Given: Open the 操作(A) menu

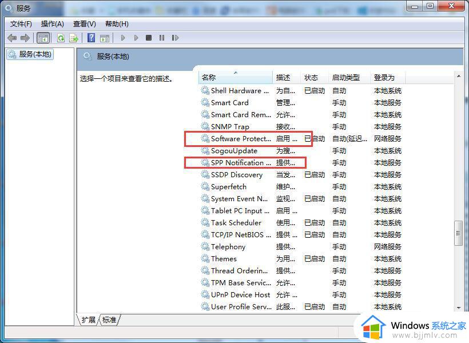Looking at the screenshot, I should pos(53,23).
